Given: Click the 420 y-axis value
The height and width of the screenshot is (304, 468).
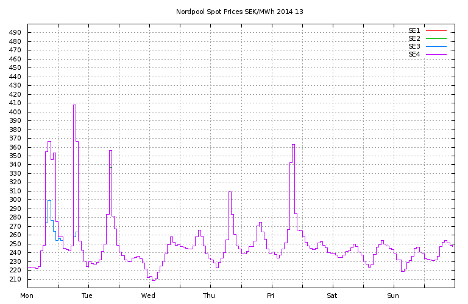Looking at the screenshot, I should [15, 94].
